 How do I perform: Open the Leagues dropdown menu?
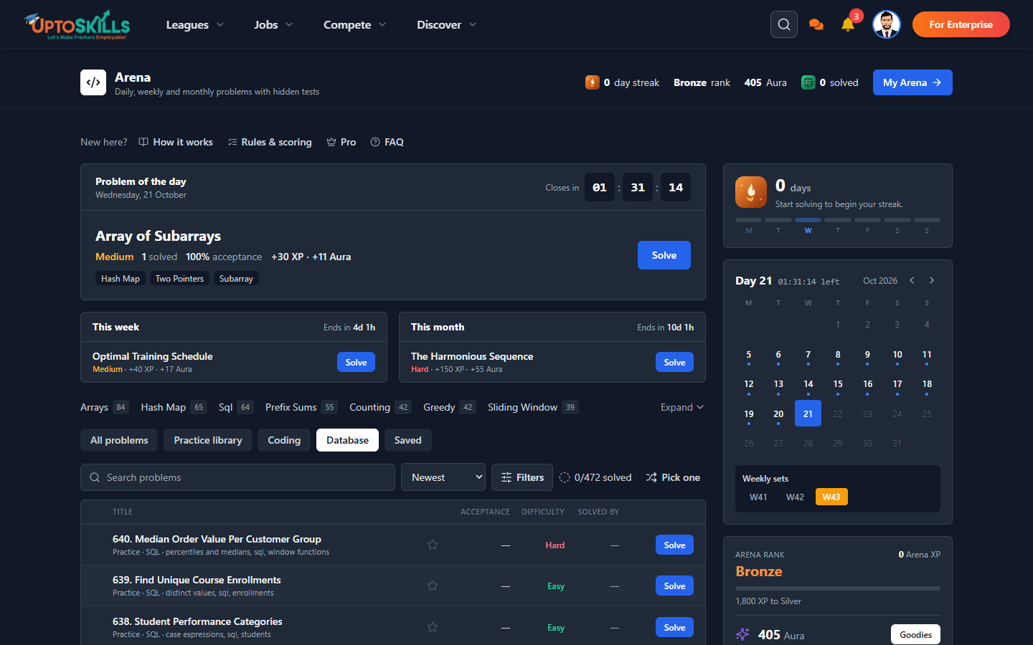coord(195,24)
